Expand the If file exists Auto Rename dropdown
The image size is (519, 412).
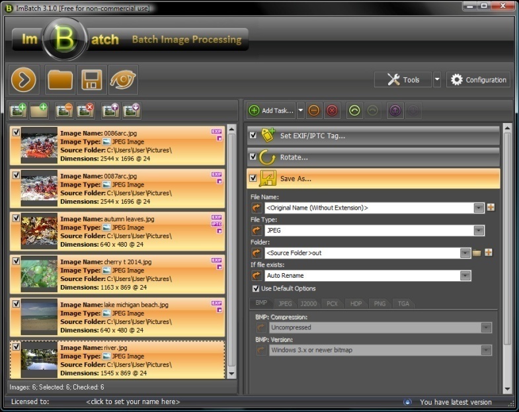465,275
